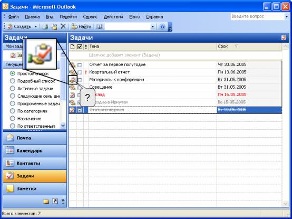Screen dimensions: 292x219
Task: Click the Print toolbar icon
Action: 45,27
